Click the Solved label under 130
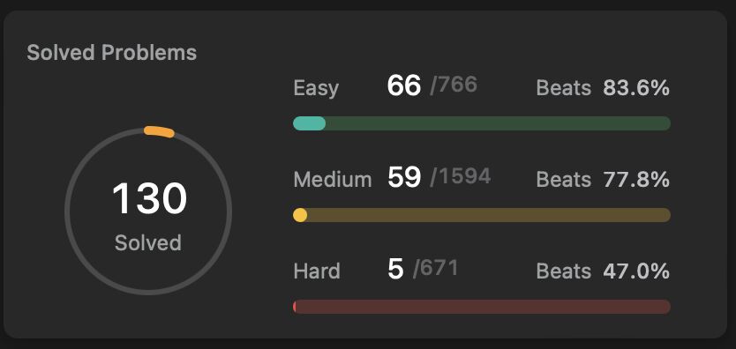Screen dimensions: 736x349 [148, 243]
